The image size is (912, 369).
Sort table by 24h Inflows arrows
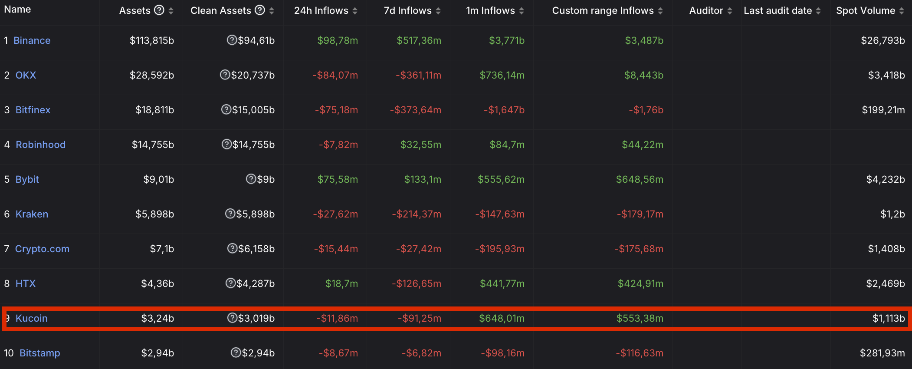(x=355, y=11)
